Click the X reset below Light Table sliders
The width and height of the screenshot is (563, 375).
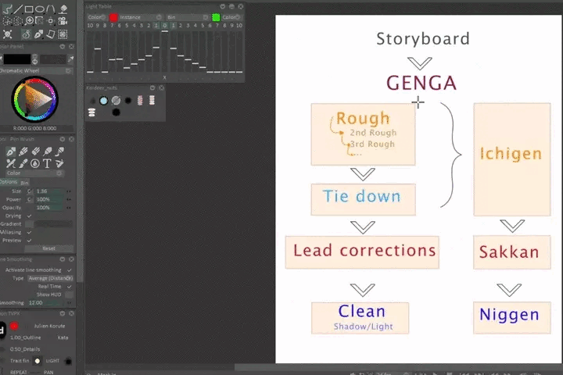click(164, 77)
